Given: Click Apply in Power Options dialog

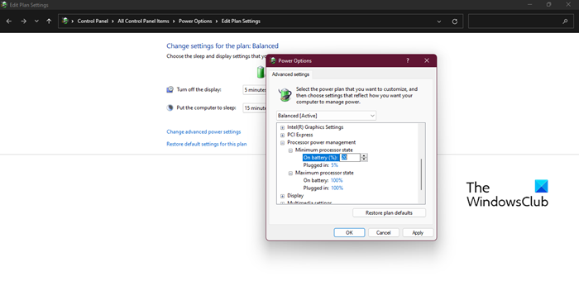Looking at the screenshot, I should pos(418,233).
